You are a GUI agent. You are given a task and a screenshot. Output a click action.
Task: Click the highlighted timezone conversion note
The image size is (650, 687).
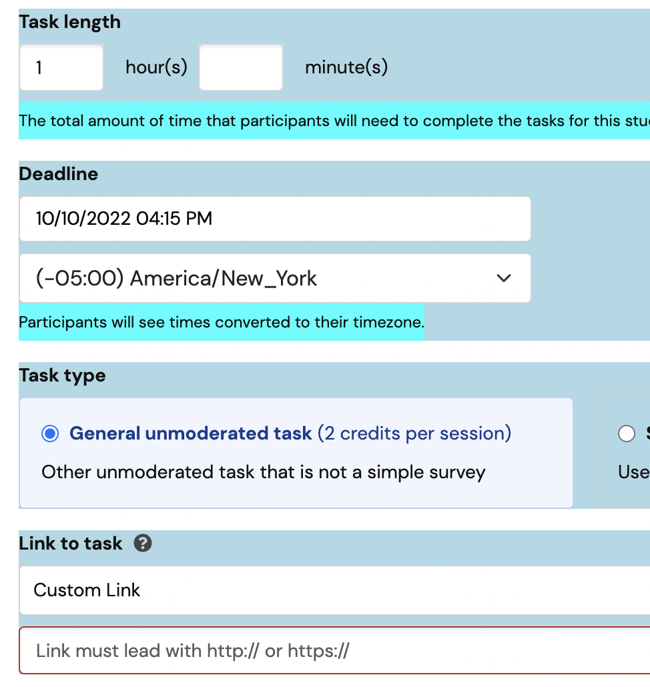(222, 322)
